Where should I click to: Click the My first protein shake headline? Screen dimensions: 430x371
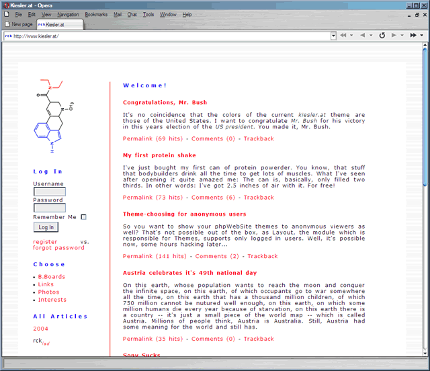click(159, 155)
